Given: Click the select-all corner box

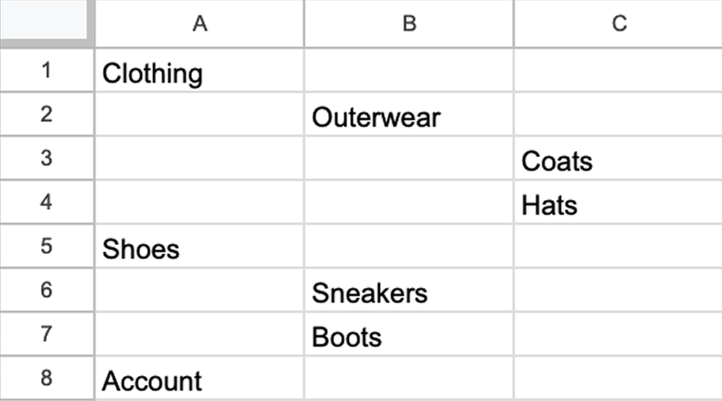Looking at the screenshot, I should pyautogui.click(x=47, y=24).
